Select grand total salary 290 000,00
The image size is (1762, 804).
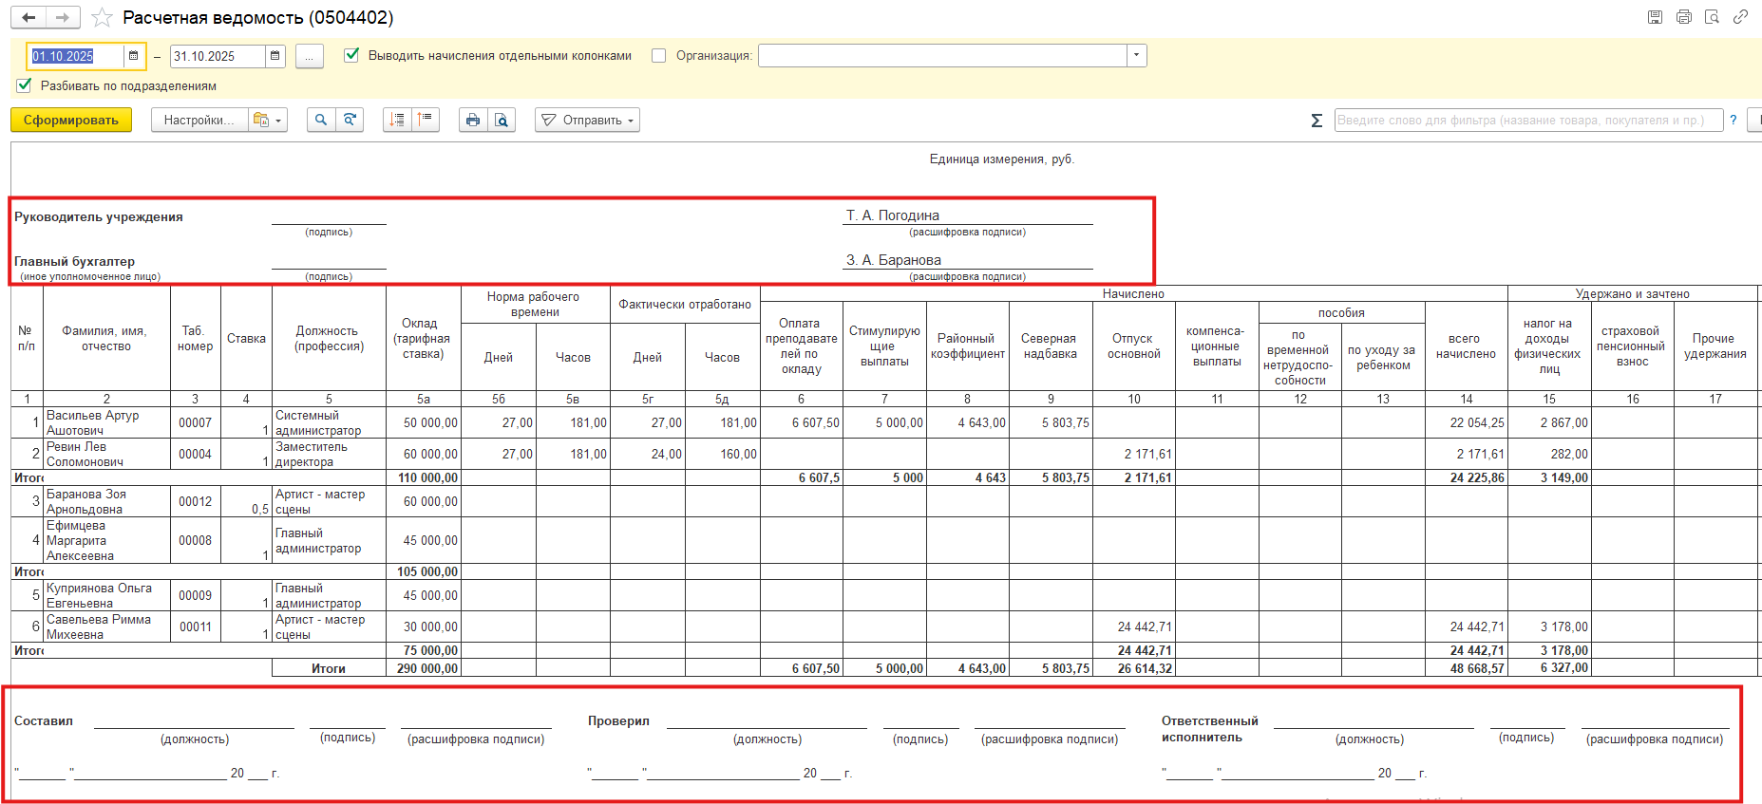coord(424,668)
